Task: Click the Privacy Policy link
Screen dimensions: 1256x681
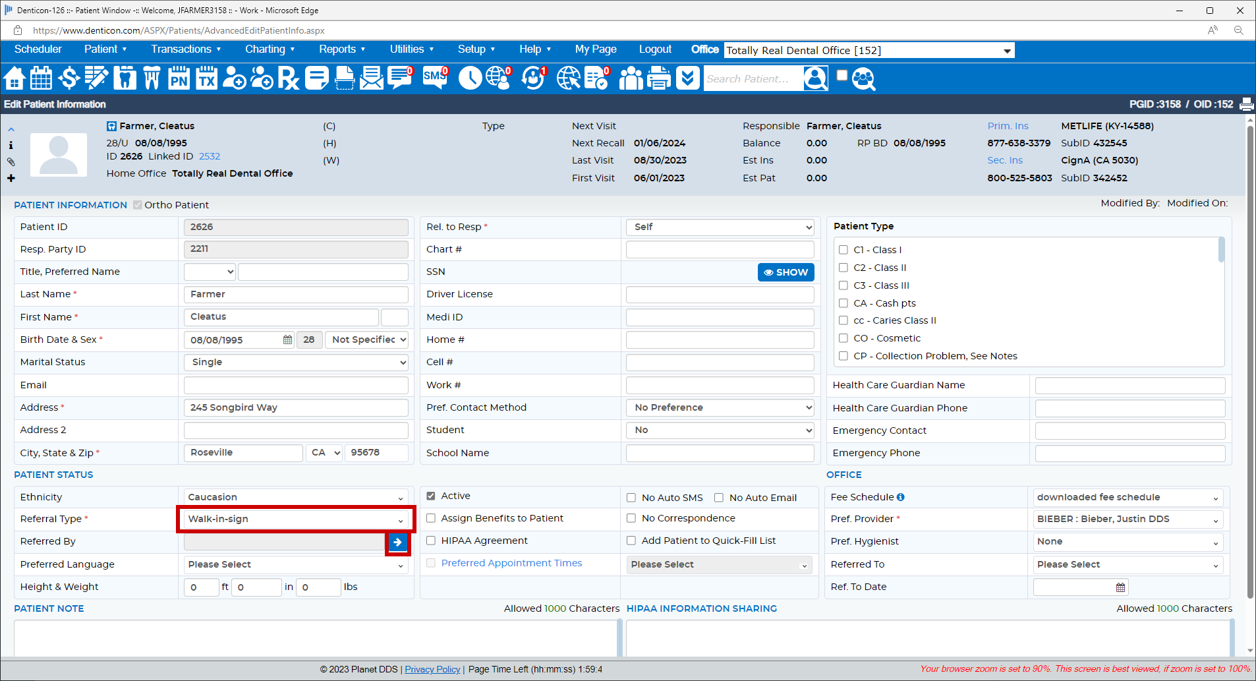Action: (432, 669)
